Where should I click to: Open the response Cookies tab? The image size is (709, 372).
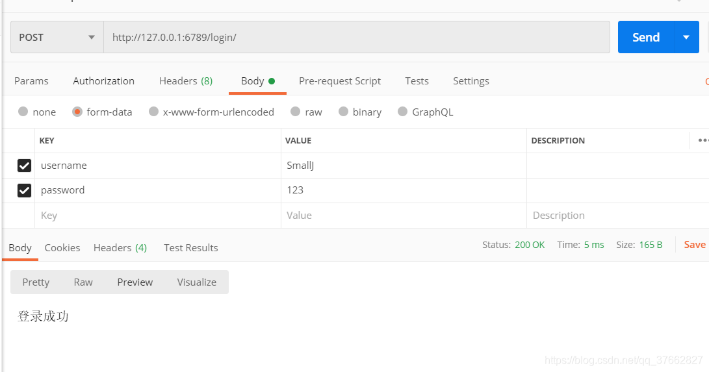[62, 248]
